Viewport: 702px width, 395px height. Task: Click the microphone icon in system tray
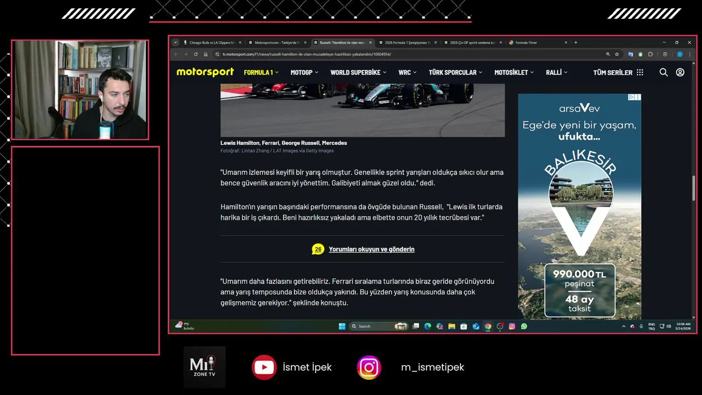point(641,326)
